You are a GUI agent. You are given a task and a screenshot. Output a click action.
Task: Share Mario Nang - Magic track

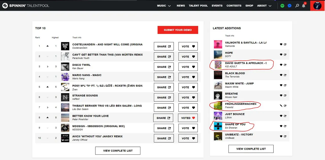coord(164,77)
